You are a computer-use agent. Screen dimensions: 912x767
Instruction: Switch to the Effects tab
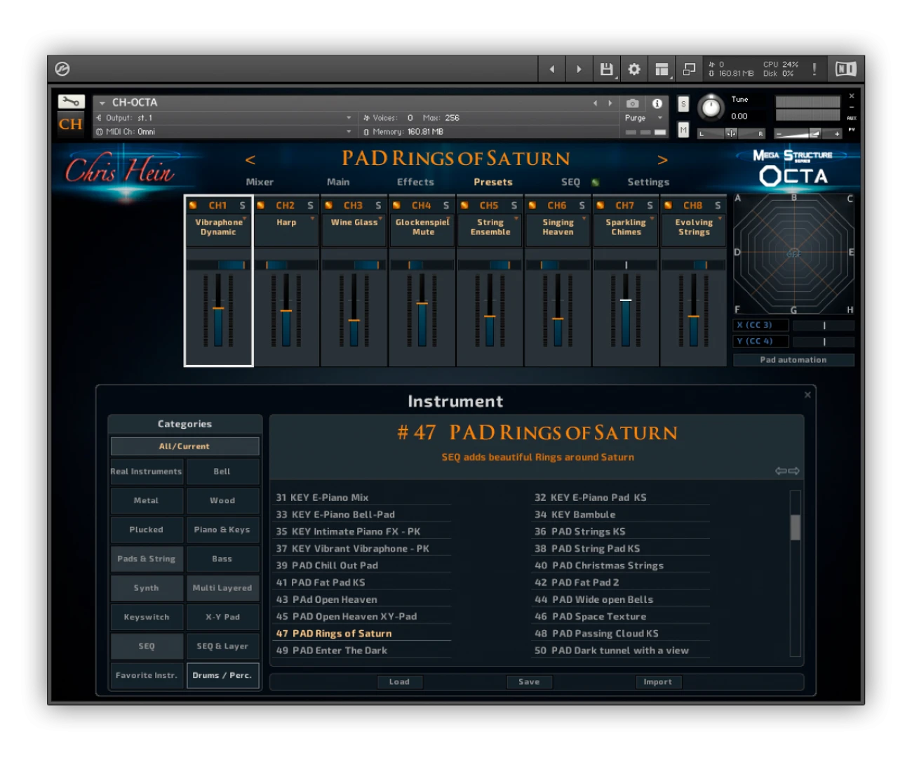pos(415,182)
